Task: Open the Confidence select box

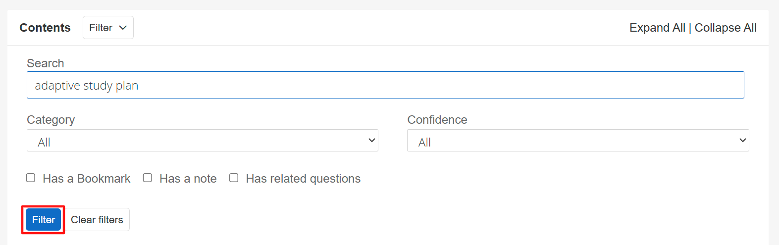Action: click(x=577, y=141)
